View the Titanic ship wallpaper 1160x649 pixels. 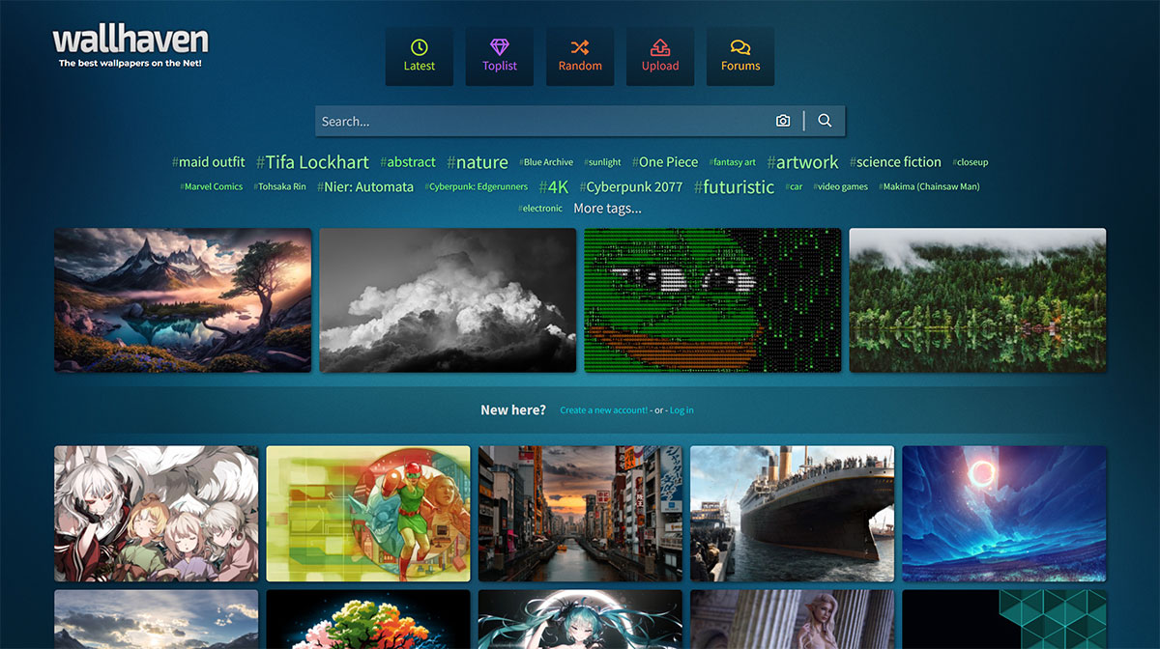coord(792,513)
